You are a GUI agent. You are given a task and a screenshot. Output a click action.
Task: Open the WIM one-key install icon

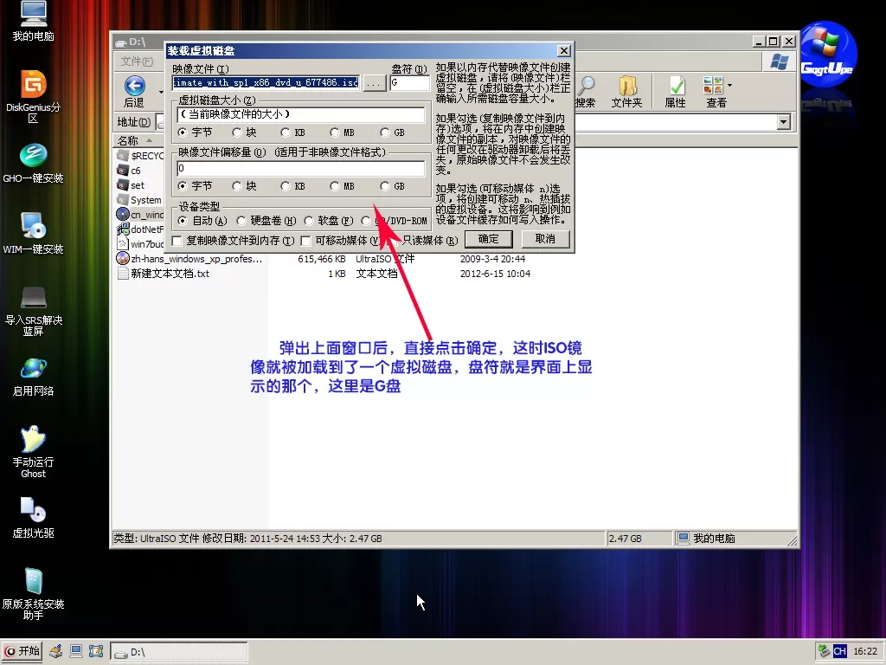coord(33,227)
